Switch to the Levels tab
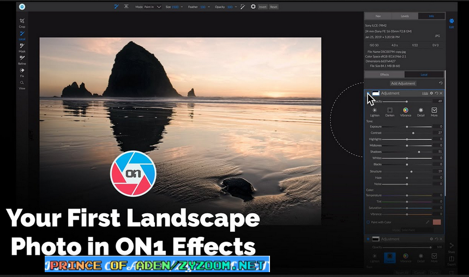The image size is (469, 277). 405,16
